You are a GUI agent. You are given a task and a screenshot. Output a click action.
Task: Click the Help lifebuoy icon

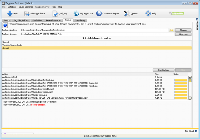[148, 14]
